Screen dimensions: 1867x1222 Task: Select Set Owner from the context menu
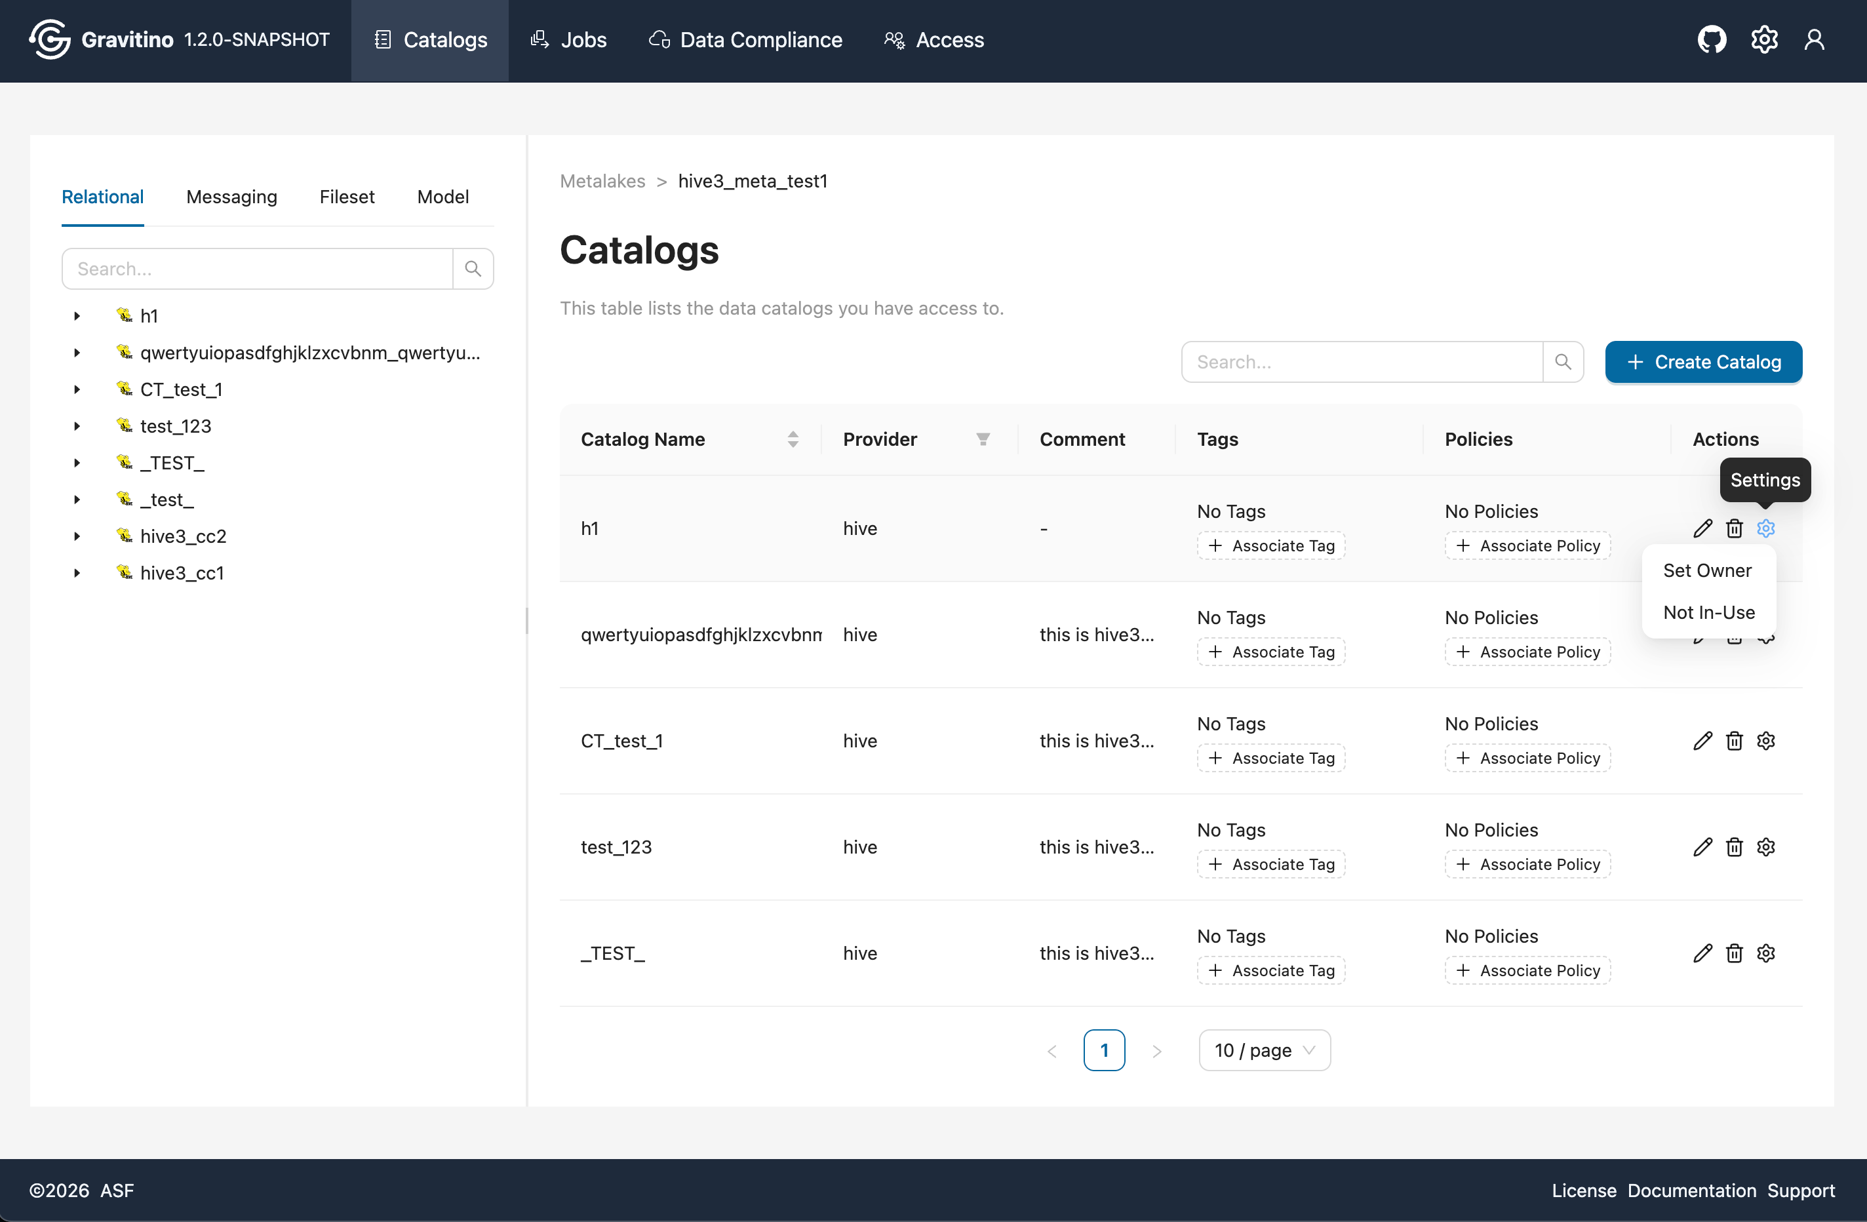click(1708, 570)
